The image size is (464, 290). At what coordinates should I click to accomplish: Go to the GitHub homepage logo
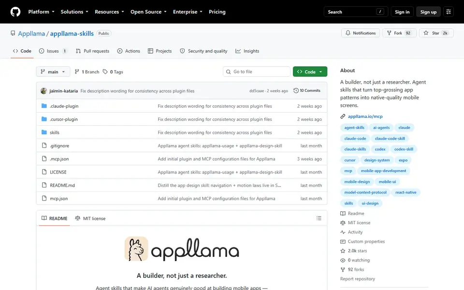(x=15, y=12)
